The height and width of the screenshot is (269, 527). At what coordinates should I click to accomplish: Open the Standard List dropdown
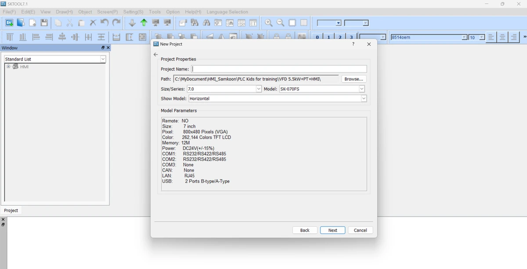(x=103, y=59)
